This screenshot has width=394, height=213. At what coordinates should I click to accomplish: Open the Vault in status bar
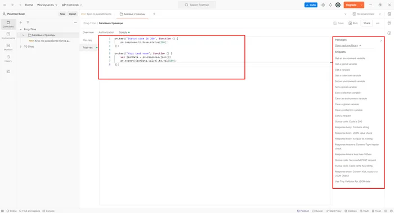[x=364, y=211]
